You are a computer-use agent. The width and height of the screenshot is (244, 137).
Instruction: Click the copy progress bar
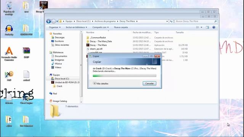coord(125,76)
